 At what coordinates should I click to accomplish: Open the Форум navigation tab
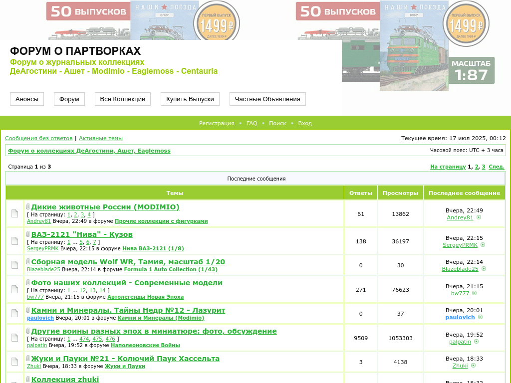point(69,99)
